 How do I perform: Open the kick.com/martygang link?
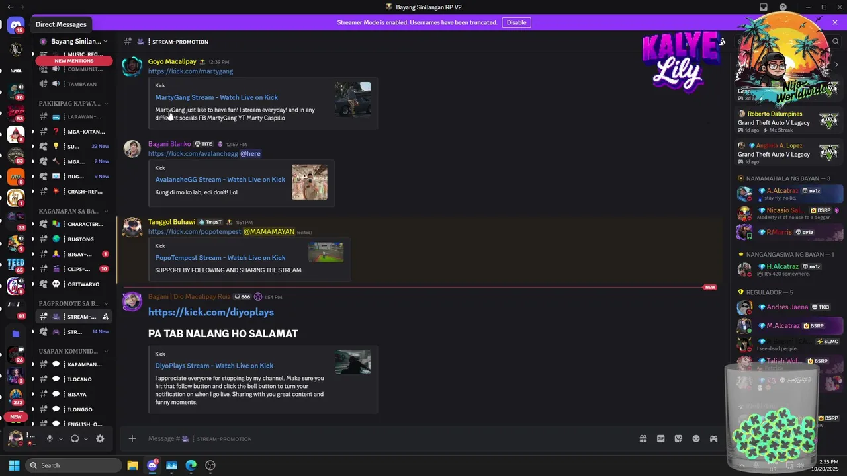pos(191,71)
